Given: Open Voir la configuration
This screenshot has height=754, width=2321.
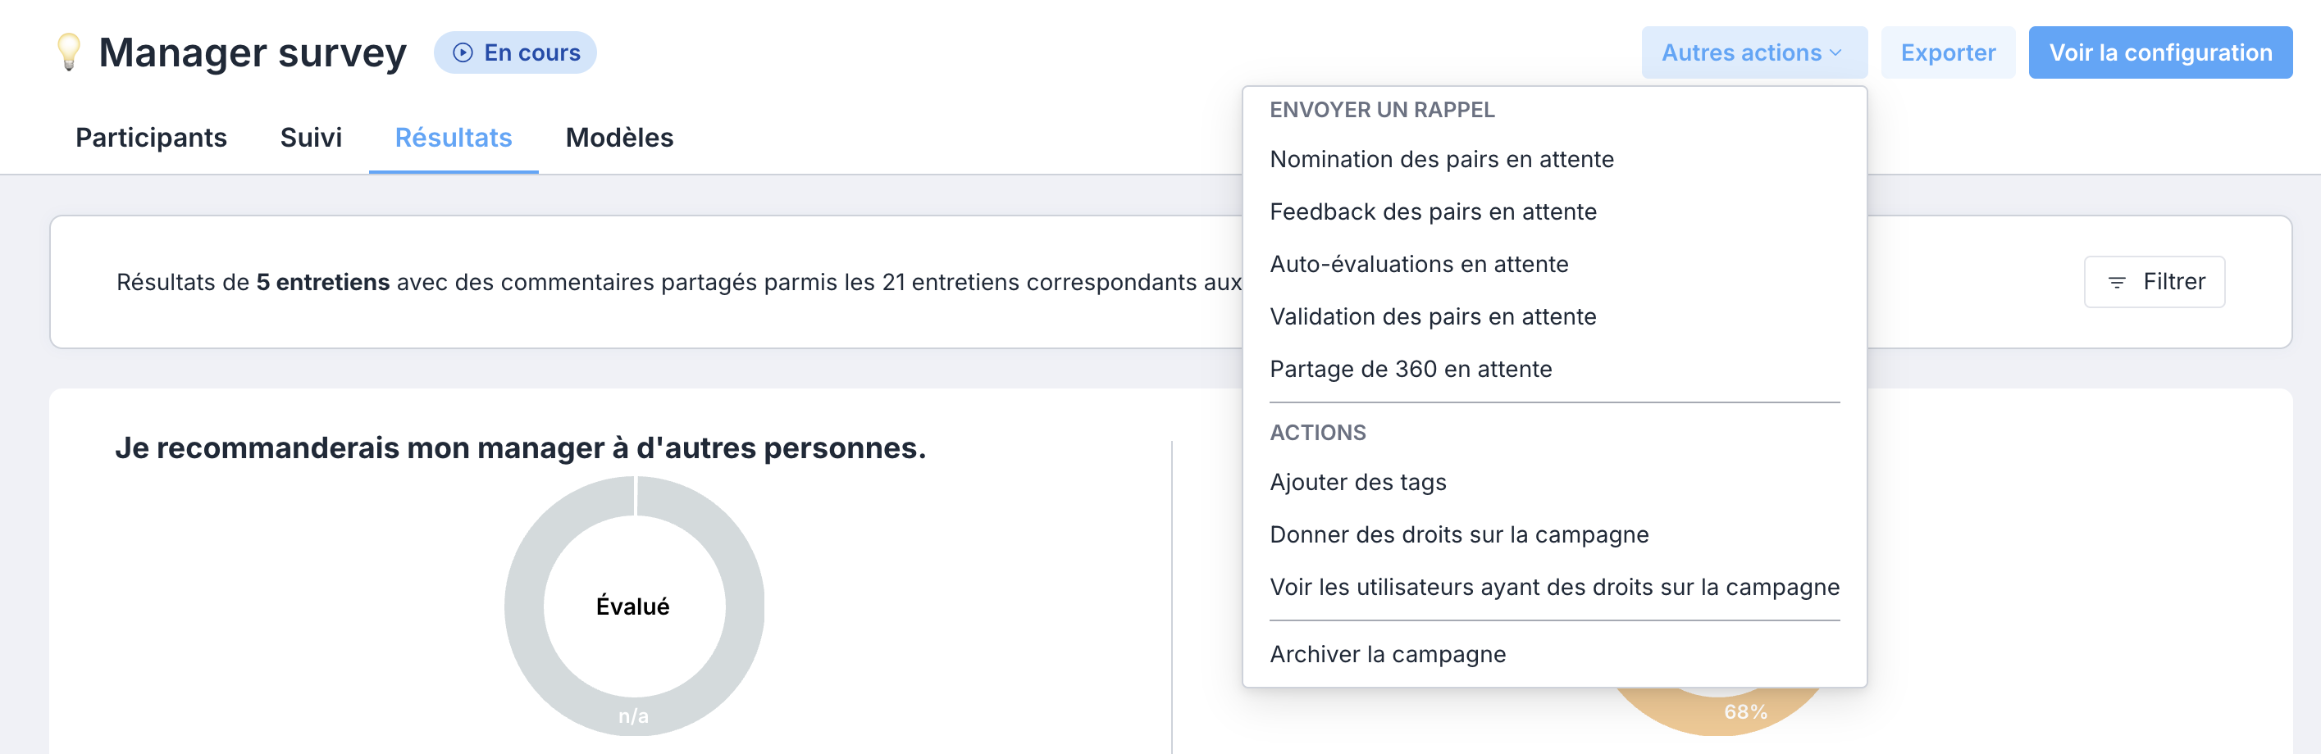Looking at the screenshot, I should (2159, 53).
